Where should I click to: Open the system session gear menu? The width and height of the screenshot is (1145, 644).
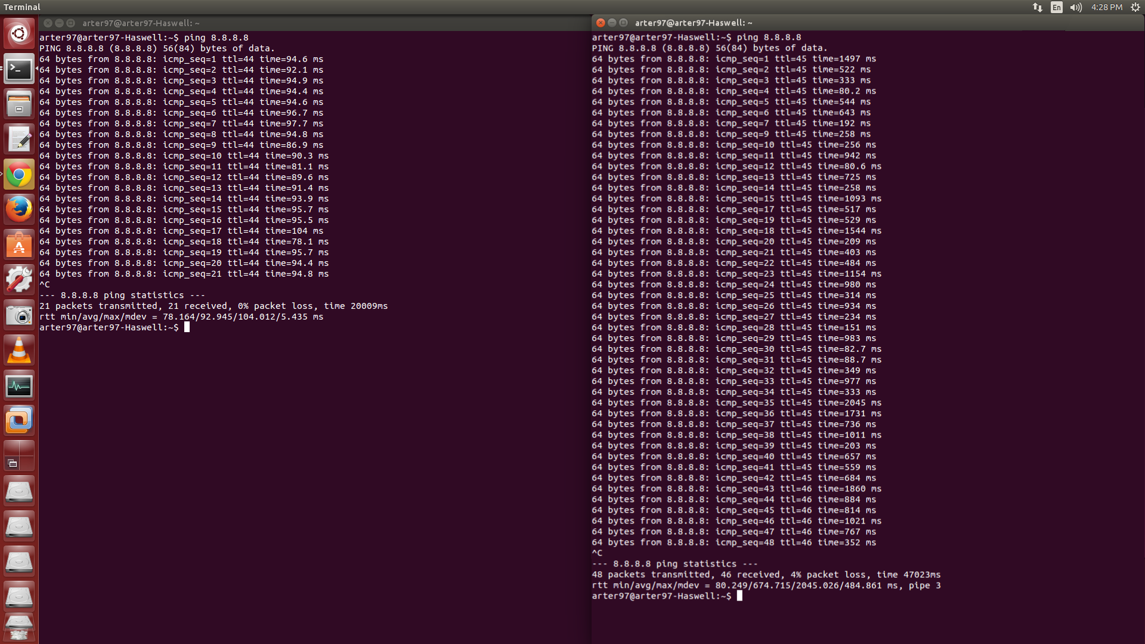pos(1135,7)
